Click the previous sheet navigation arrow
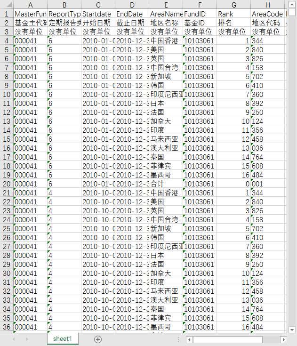The width and height of the screenshot is (297, 346). [x=14, y=339]
